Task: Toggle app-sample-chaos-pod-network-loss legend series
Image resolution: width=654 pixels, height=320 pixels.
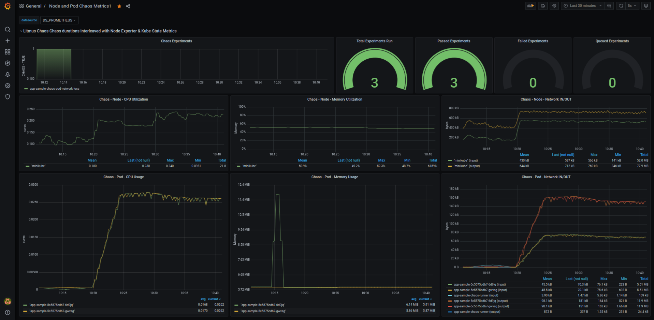Action: pyautogui.click(x=54, y=89)
